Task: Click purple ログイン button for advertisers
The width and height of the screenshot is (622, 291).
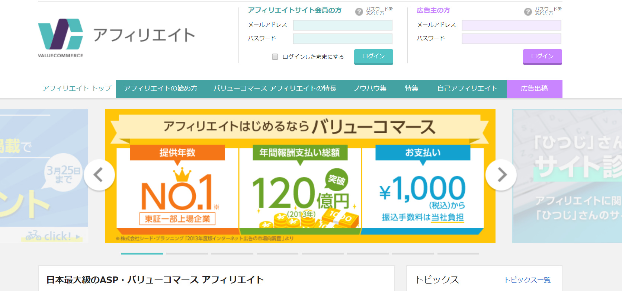Action: coord(542,57)
